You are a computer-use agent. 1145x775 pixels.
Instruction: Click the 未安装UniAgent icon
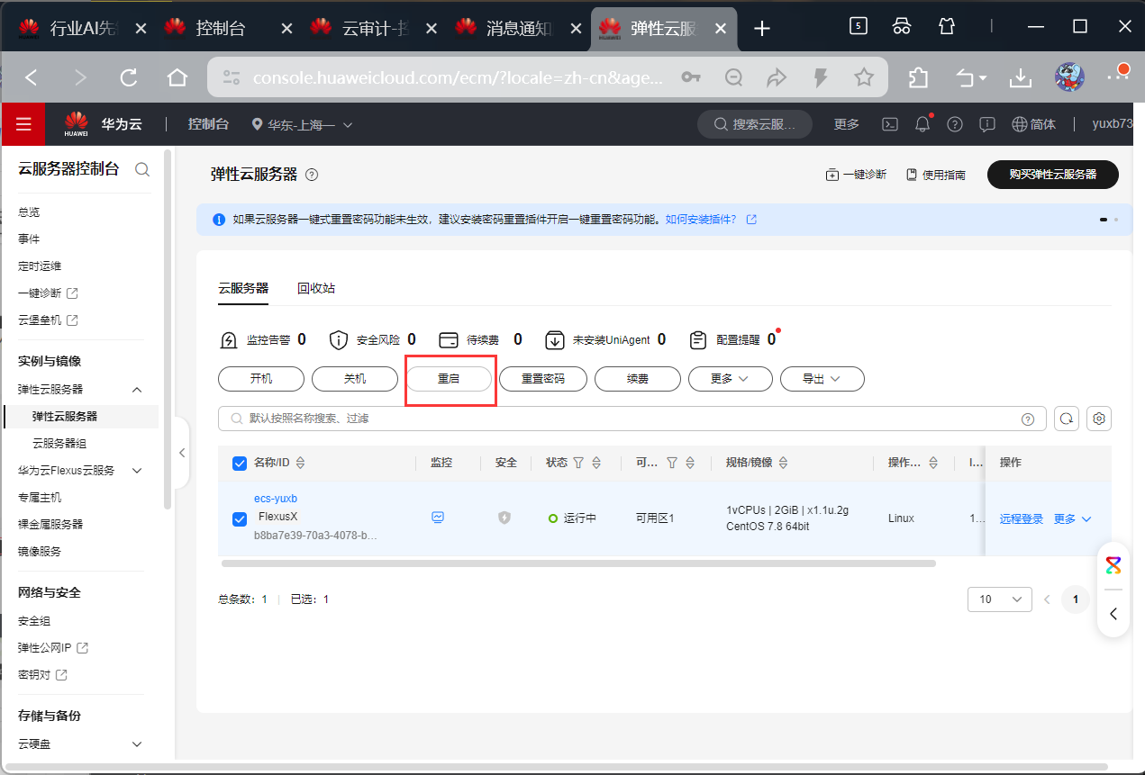click(x=555, y=340)
